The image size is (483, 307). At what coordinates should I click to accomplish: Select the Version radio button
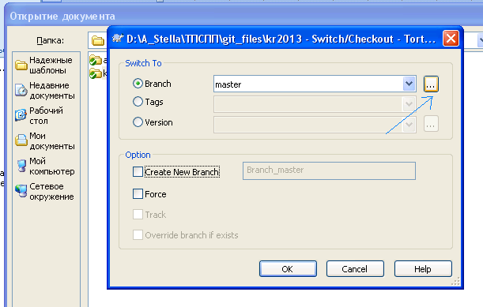(138, 122)
